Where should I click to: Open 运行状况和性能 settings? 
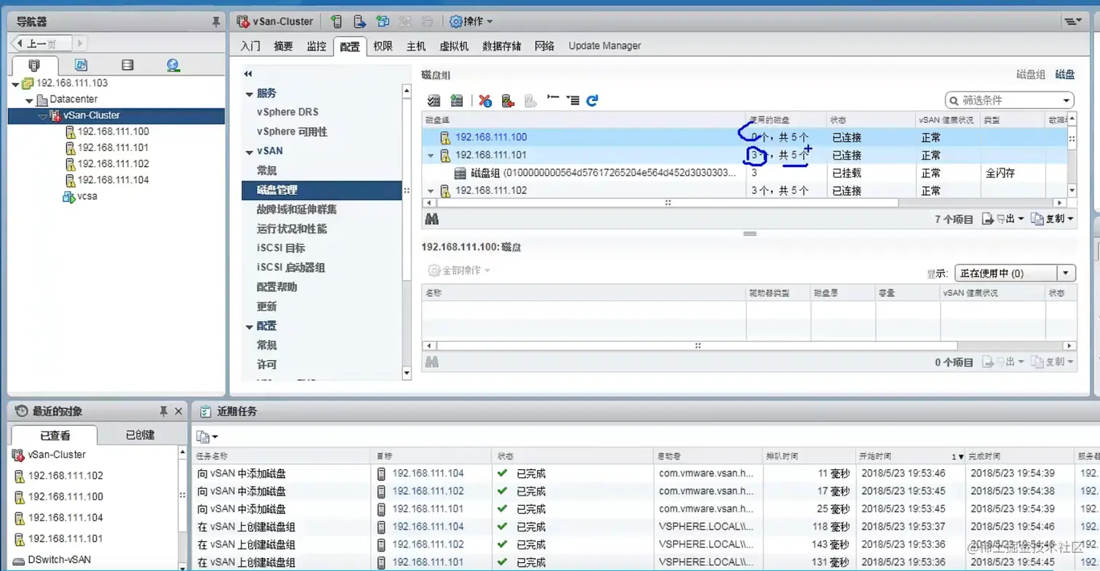(292, 229)
